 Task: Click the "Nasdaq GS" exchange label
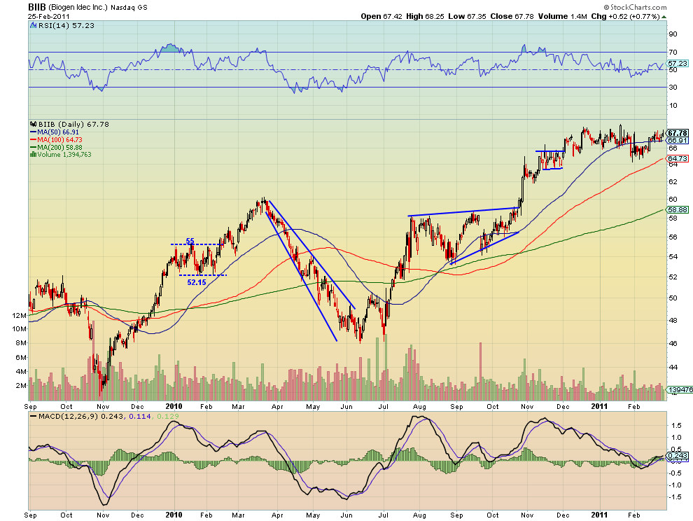(x=129, y=8)
